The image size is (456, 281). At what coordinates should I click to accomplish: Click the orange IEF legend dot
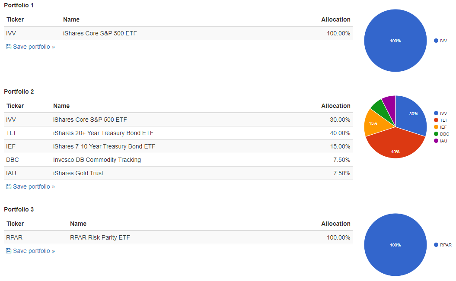click(436, 127)
